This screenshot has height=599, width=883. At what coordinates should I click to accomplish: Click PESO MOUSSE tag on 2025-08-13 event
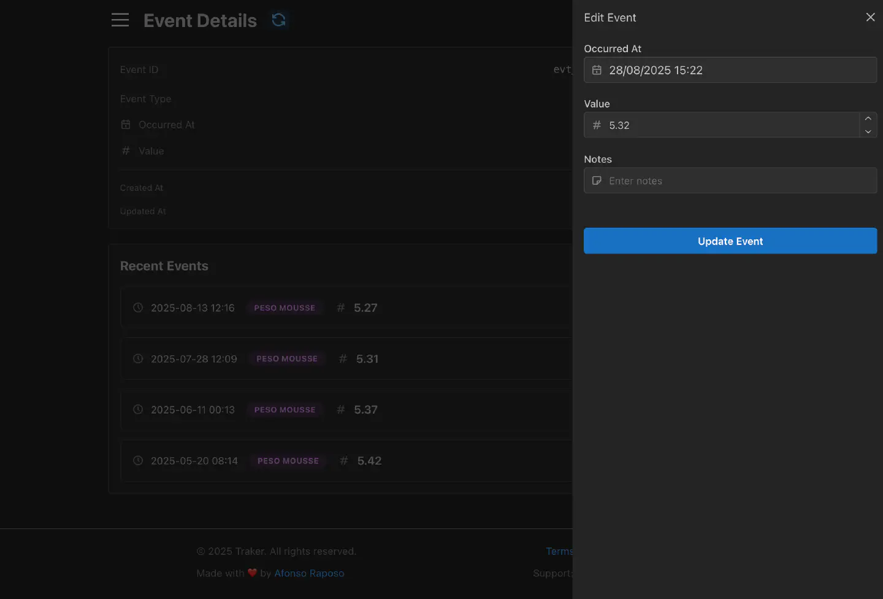click(285, 307)
